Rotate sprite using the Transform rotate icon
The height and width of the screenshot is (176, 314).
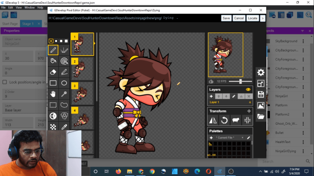224,121
